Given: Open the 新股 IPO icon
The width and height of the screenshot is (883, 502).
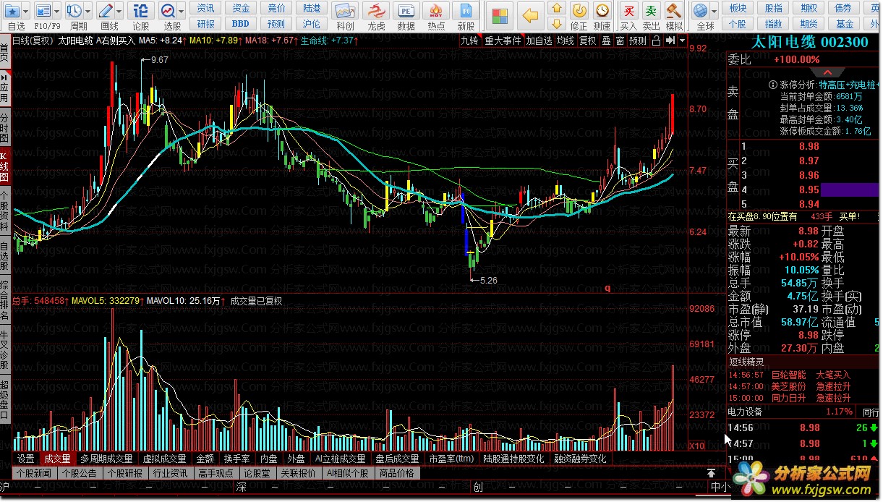Looking at the screenshot, I should pos(466,11).
